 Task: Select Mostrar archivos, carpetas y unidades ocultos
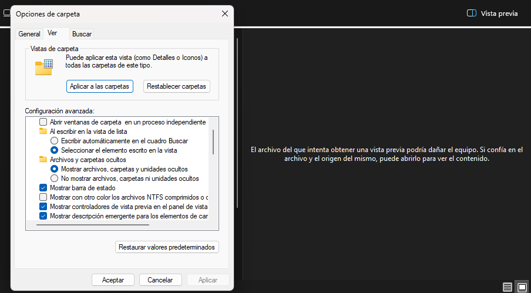(x=54, y=169)
